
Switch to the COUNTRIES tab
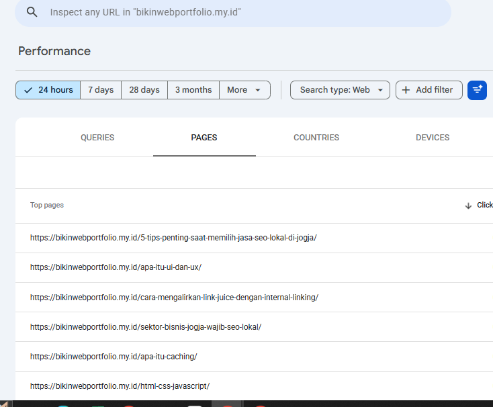316,138
